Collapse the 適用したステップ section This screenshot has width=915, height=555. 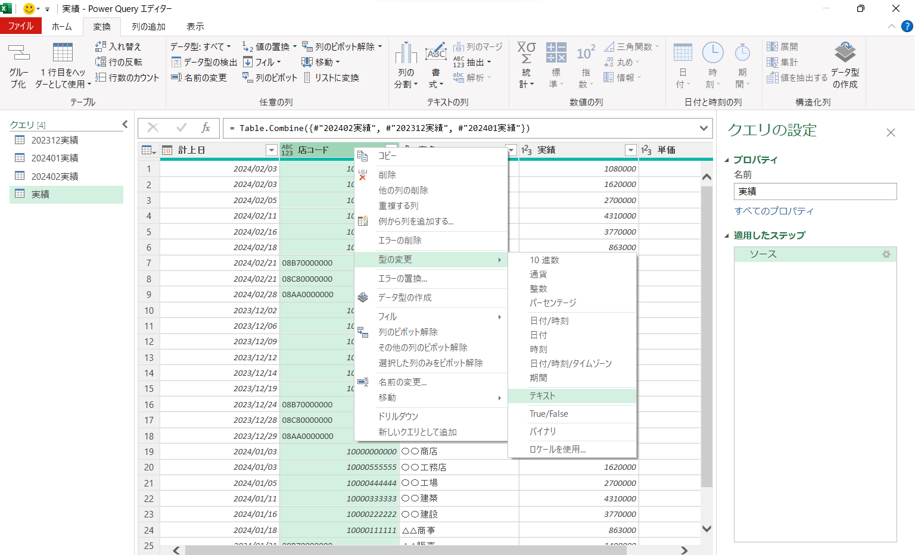pyautogui.click(x=727, y=235)
